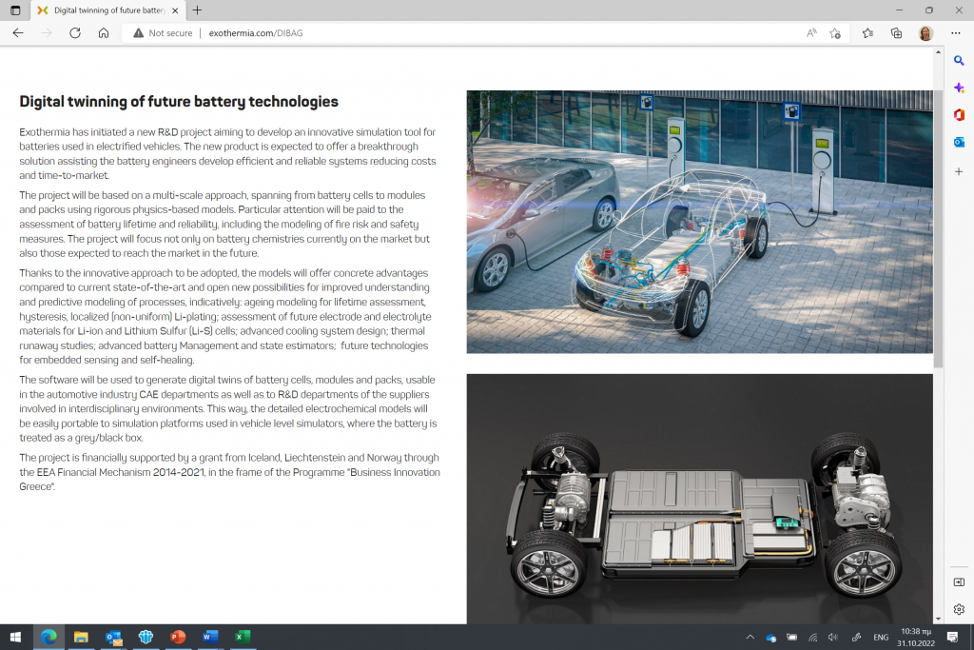Open the Discover sparkle icon in sidebar

[959, 88]
